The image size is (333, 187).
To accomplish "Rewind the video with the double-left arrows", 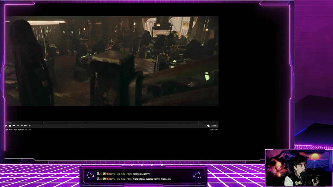I will point(18,126).
